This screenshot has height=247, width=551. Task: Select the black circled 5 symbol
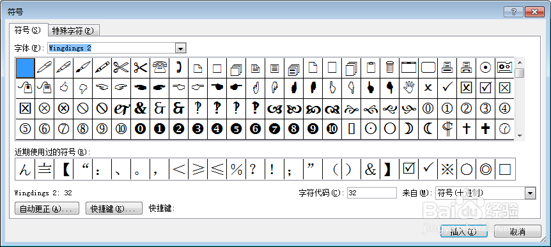click(x=236, y=129)
